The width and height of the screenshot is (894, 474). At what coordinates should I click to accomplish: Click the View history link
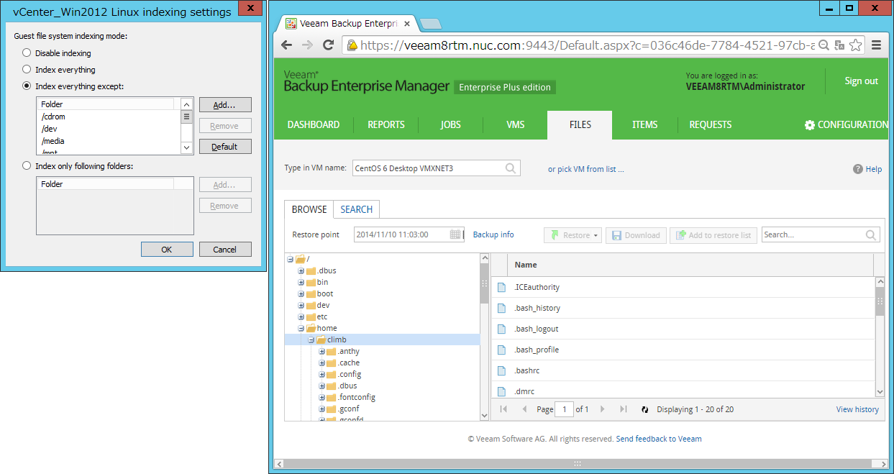pos(857,409)
